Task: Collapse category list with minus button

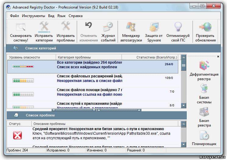Action: [183, 57]
